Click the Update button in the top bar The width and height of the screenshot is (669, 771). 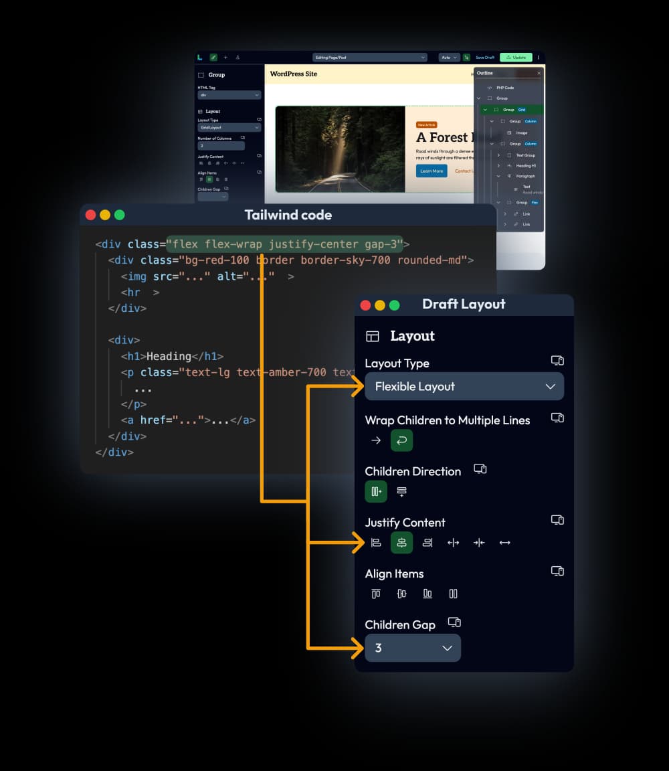click(516, 58)
